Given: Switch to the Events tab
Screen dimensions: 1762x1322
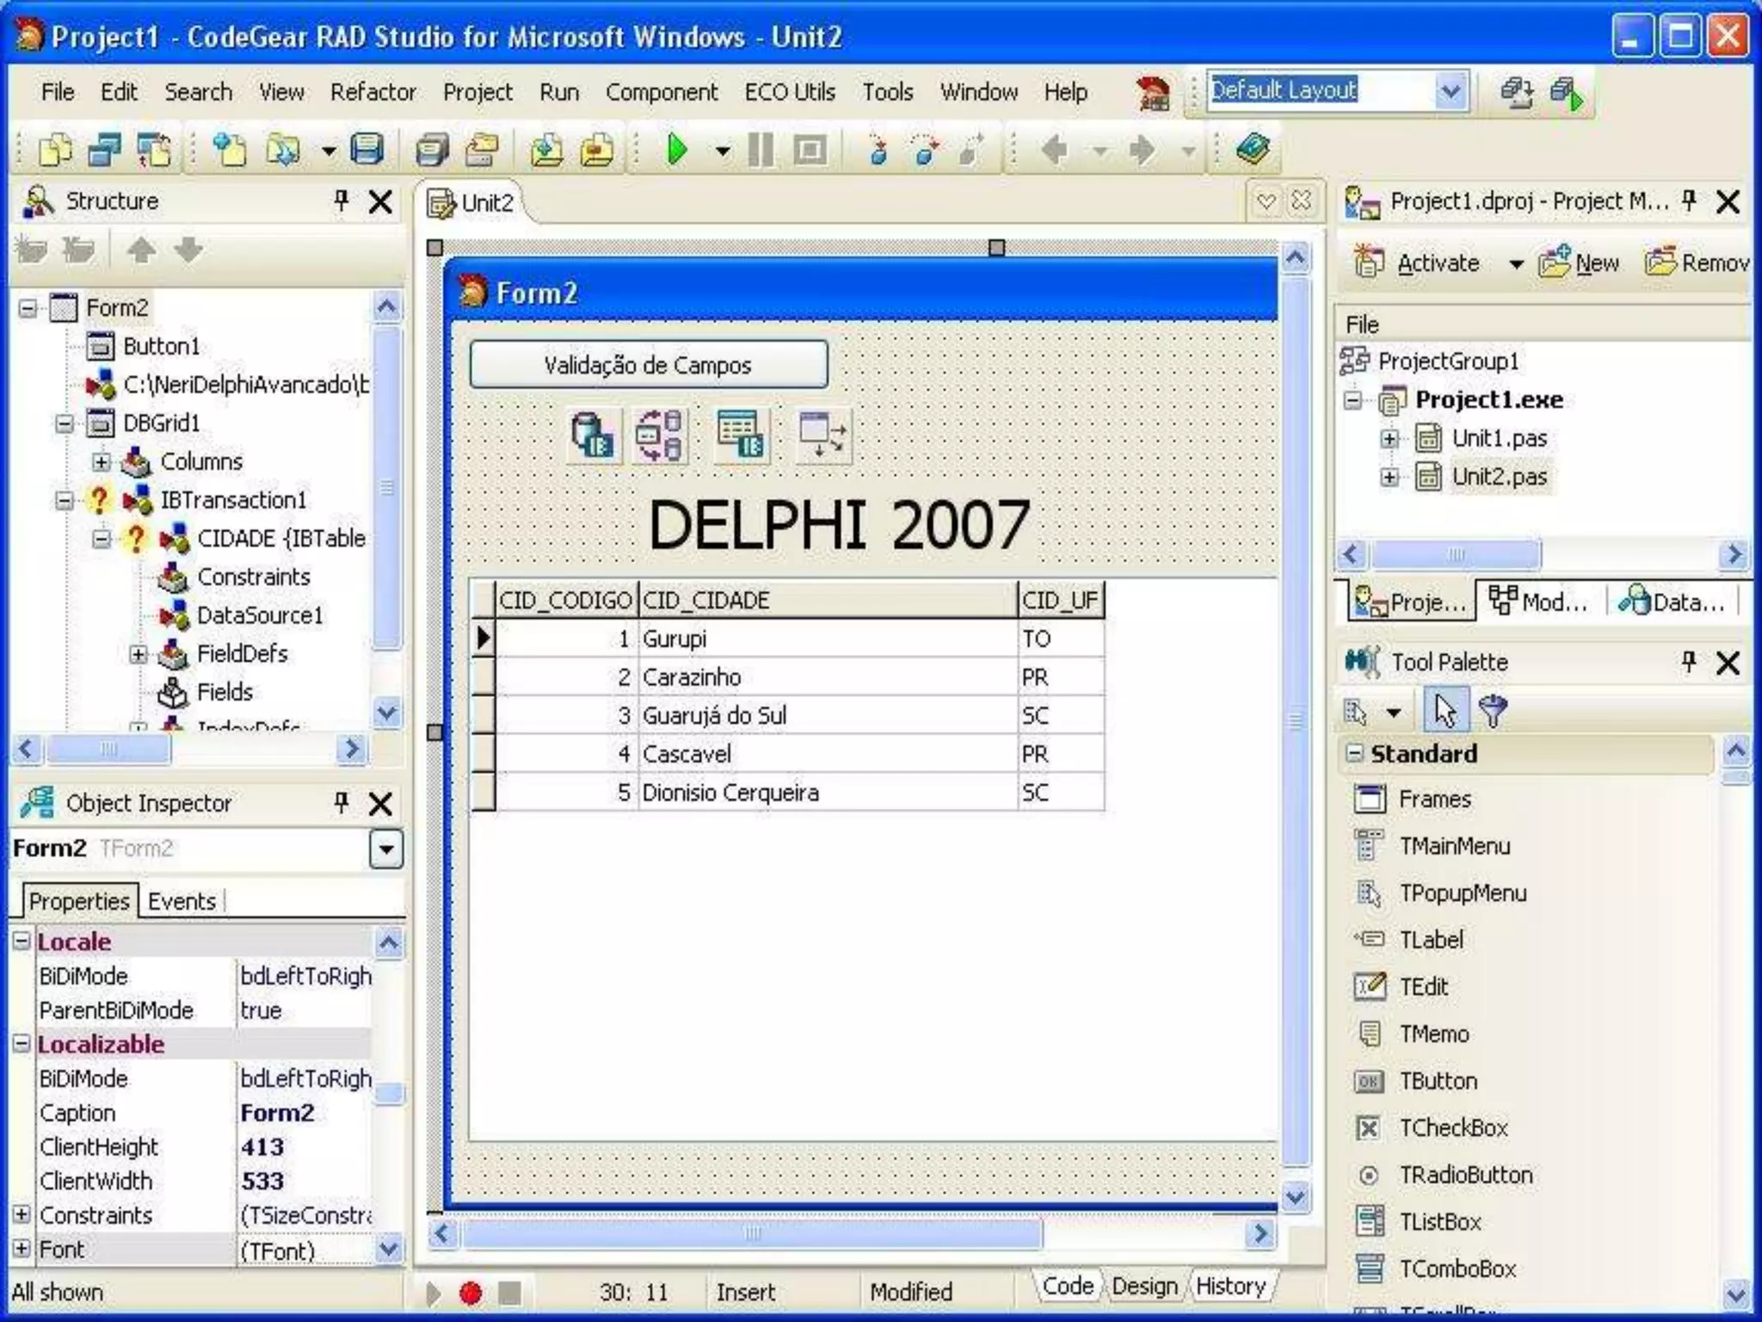Looking at the screenshot, I should [182, 901].
